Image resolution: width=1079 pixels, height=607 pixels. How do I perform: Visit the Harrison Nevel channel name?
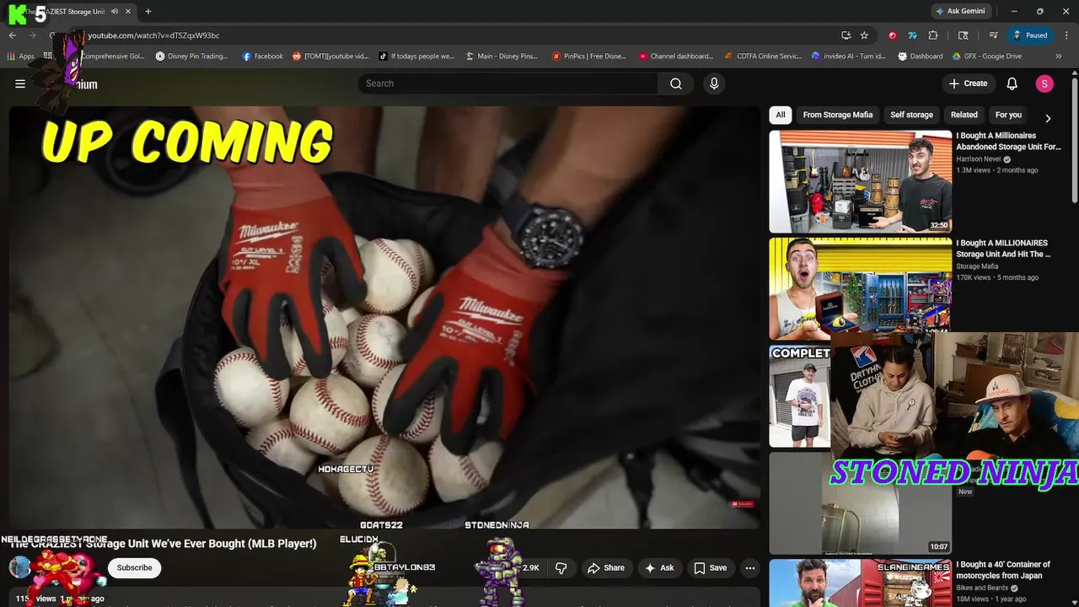coord(979,159)
